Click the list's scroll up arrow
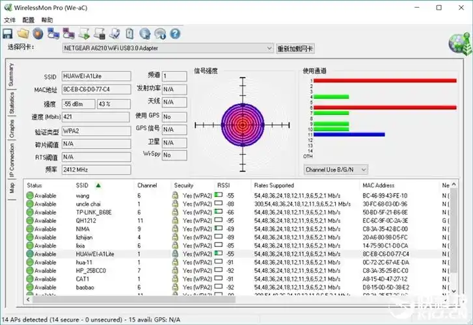 pos(454,184)
